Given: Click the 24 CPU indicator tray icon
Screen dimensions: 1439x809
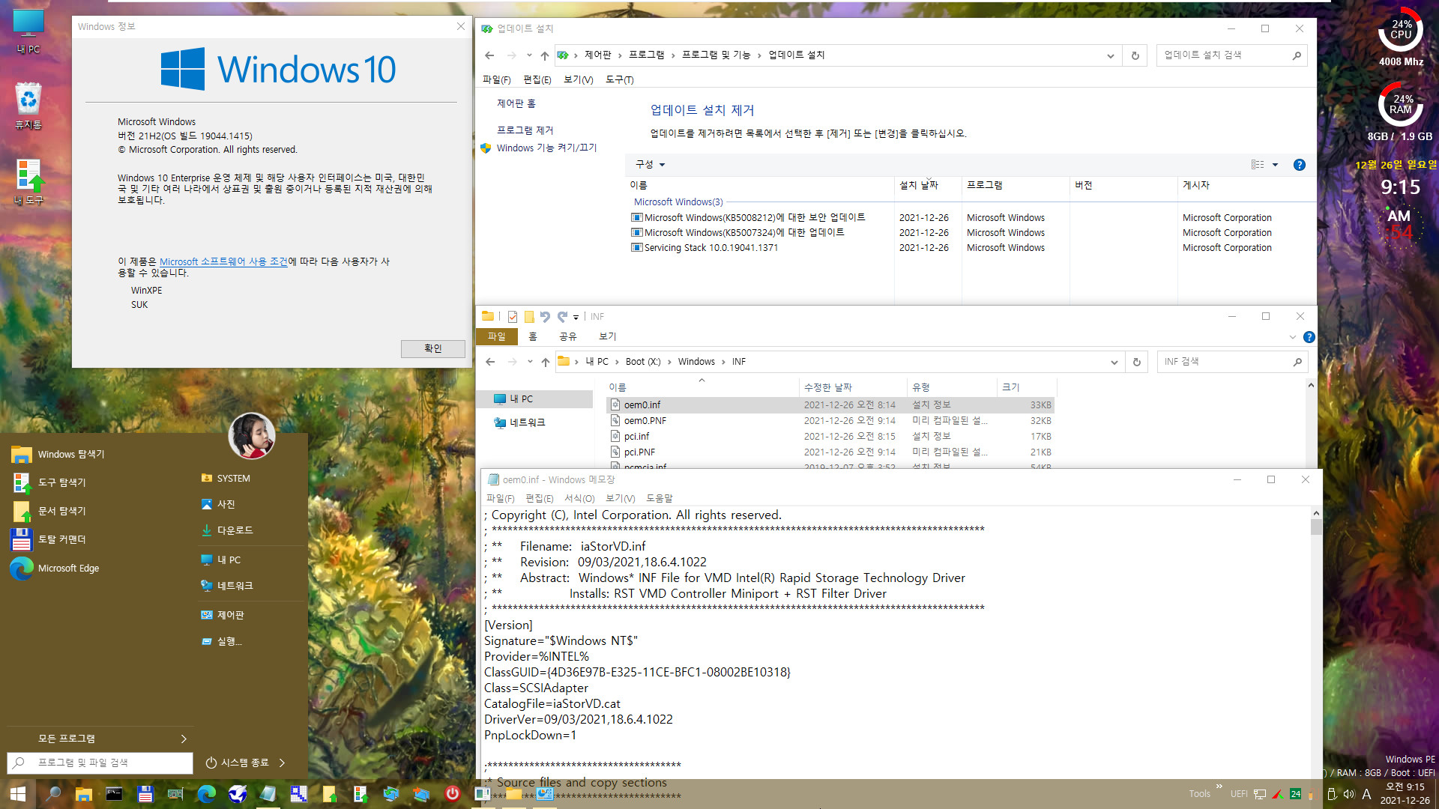Looking at the screenshot, I should [x=1295, y=794].
